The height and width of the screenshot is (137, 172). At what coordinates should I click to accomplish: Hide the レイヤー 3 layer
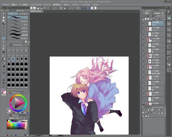(143, 29)
